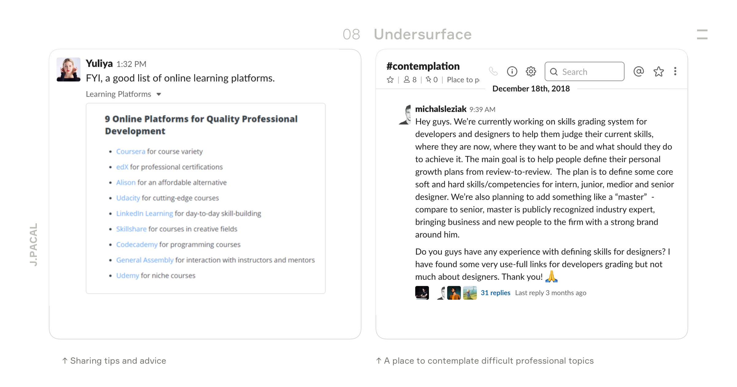
Task: Open the General Assembly link
Action: (x=145, y=260)
